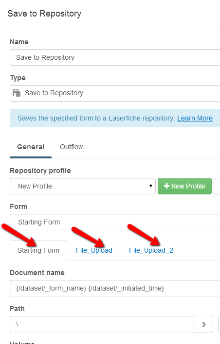The height and width of the screenshot is (344, 220).
Task: Open the Type field selector
Action: 115,93
